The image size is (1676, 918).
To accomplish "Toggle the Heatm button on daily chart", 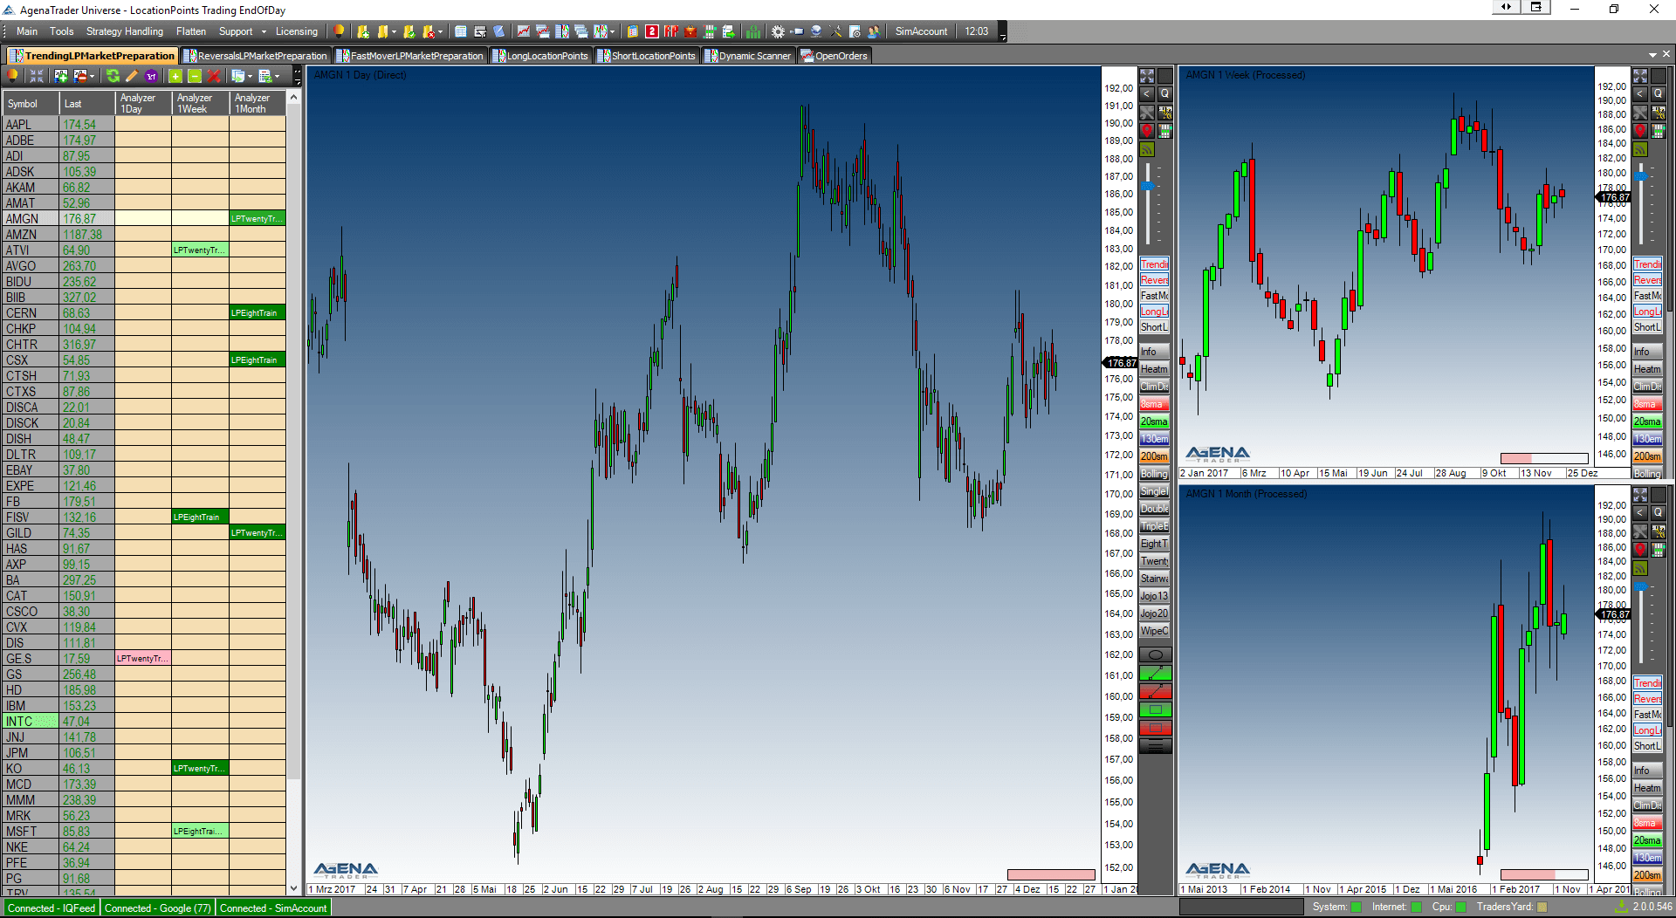I will click(1154, 369).
